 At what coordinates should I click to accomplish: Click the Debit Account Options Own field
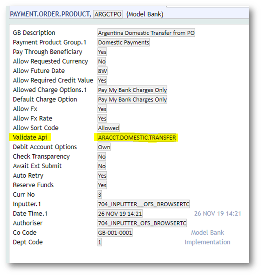click(104, 147)
